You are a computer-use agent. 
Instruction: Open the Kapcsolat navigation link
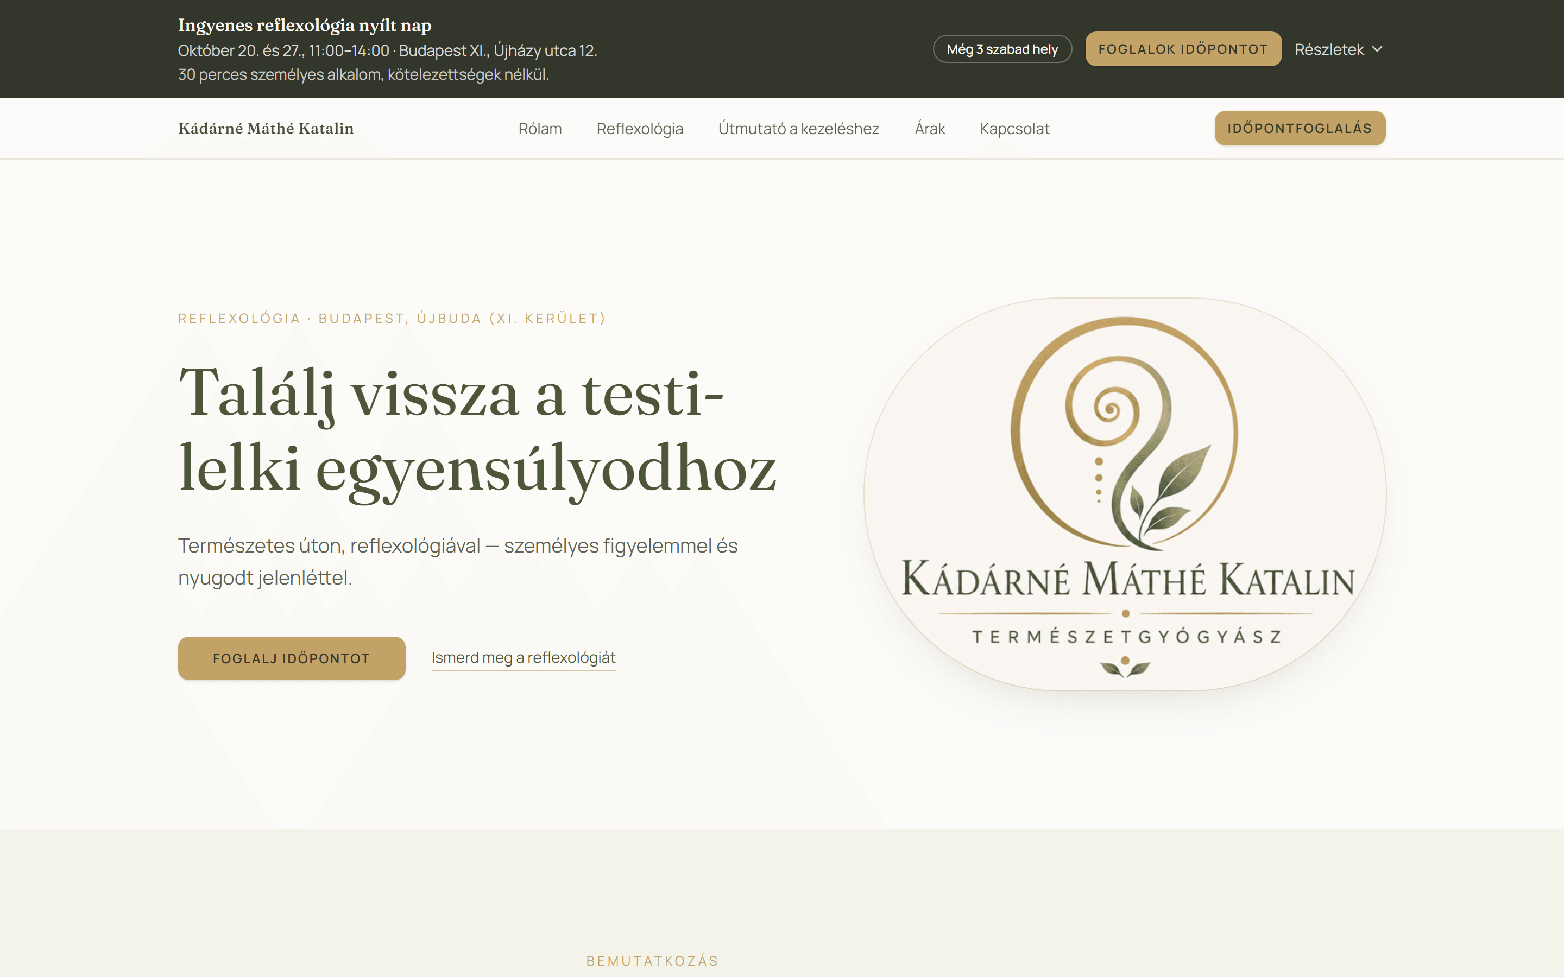(1014, 129)
